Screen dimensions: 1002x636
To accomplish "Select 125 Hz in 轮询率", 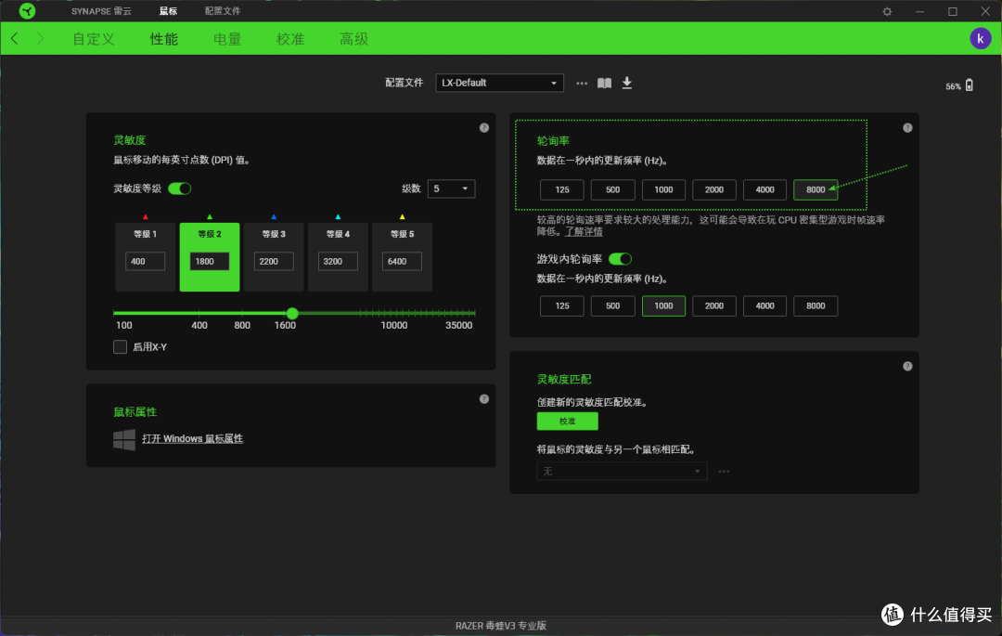I will coord(561,189).
